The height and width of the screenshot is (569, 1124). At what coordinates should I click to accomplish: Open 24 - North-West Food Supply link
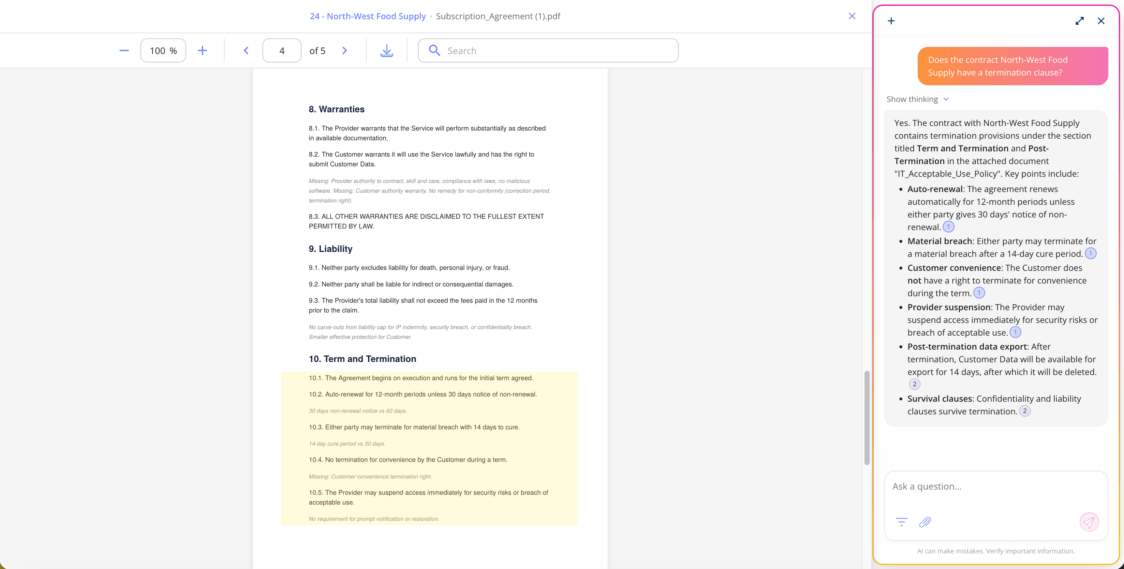coord(368,16)
